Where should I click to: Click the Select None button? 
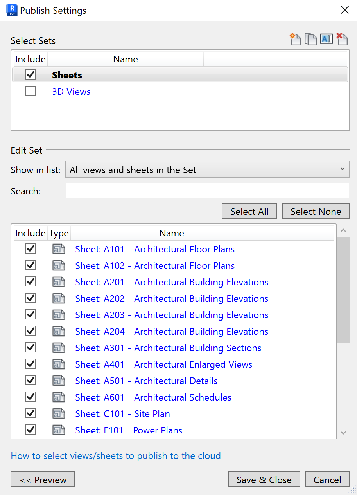[x=316, y=211]
